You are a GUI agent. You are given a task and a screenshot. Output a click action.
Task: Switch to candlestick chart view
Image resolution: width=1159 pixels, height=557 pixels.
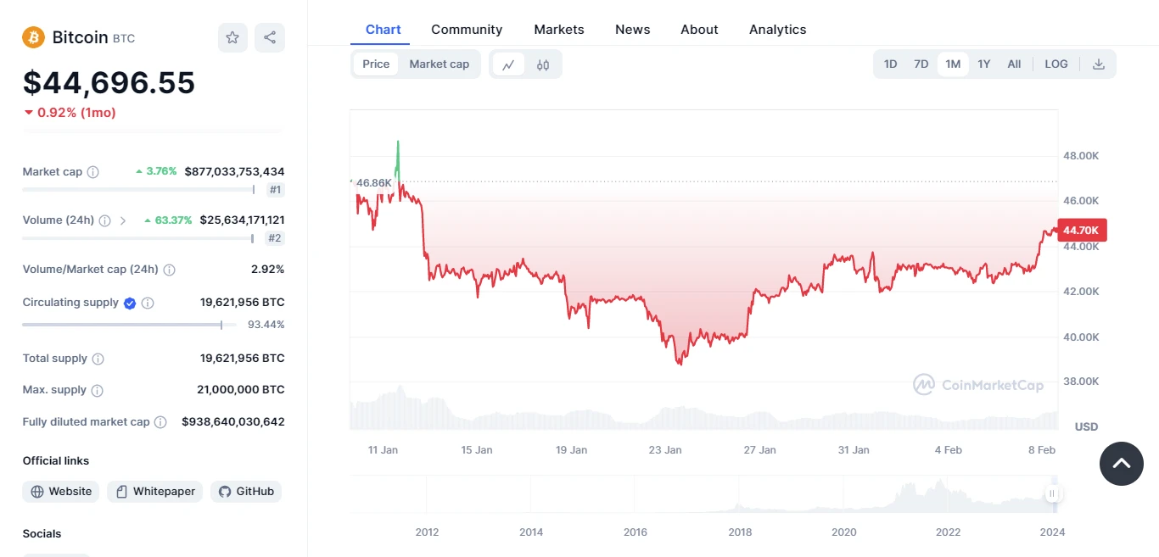[x=543, y=64]
